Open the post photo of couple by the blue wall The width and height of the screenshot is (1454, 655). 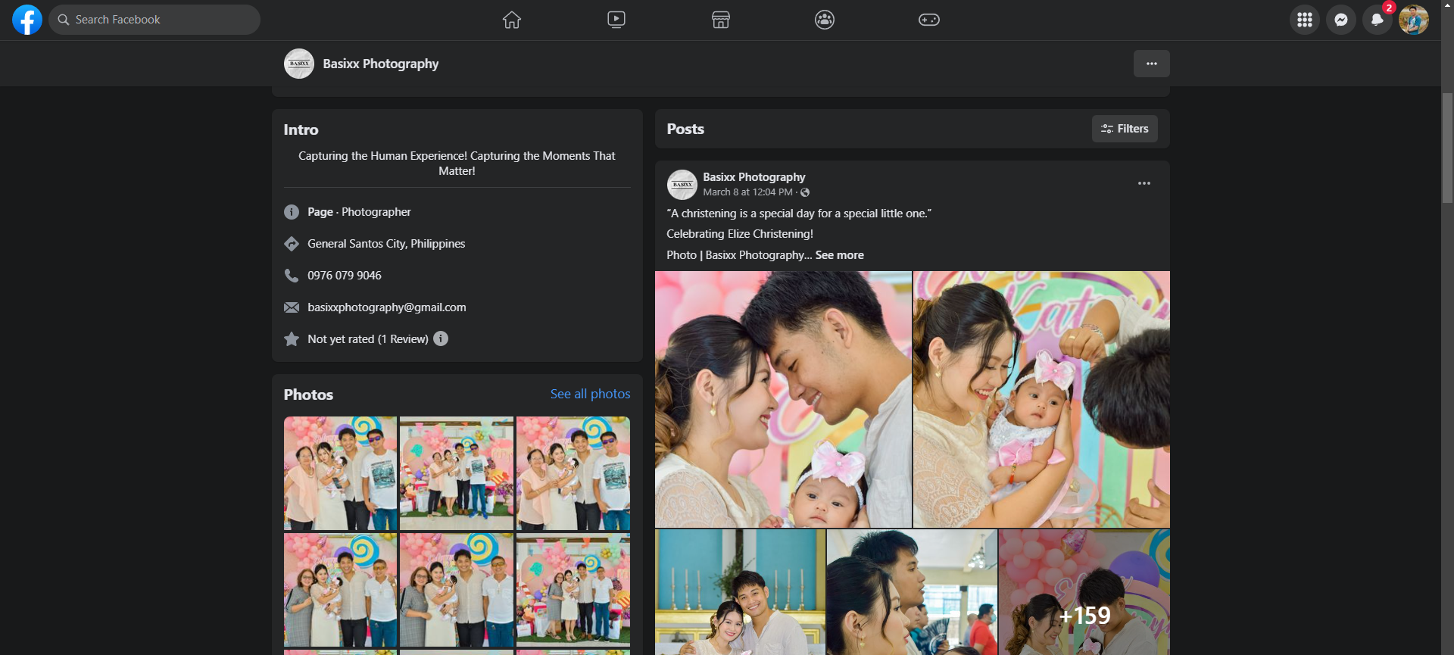click(740, 592)
